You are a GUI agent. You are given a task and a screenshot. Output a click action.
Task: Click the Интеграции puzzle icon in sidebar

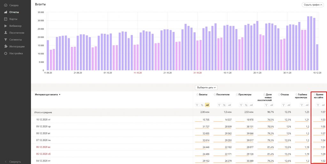tap(6, 46)
